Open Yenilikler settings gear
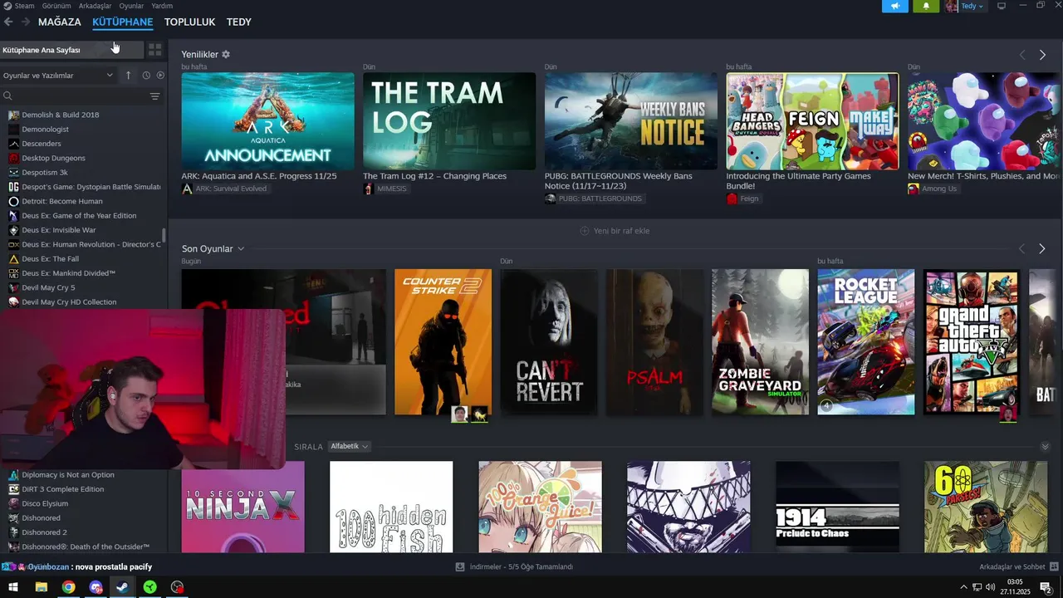The width and height of the screenshot is (1063, 598). (x=226, y=54)
